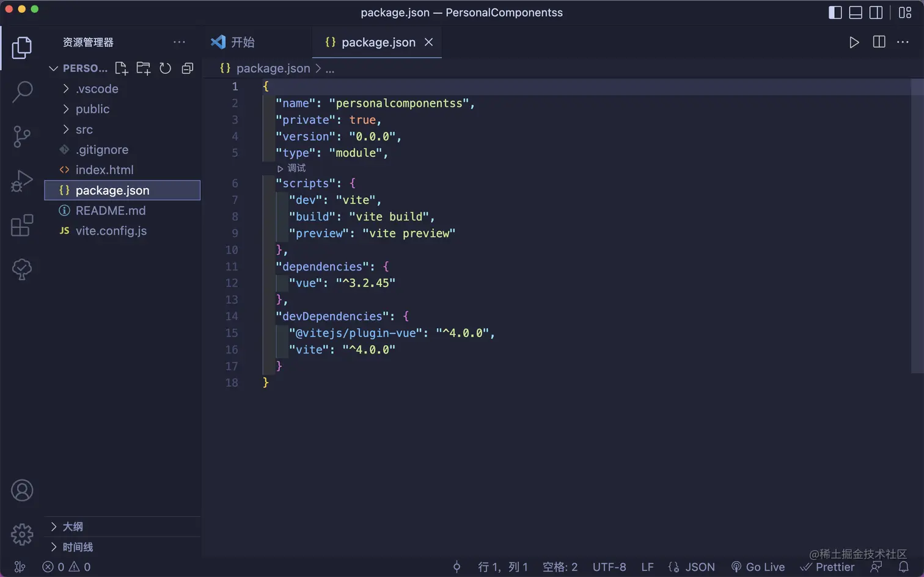Open the Accounts menu icon
The image size is (924, 577).
22,490
